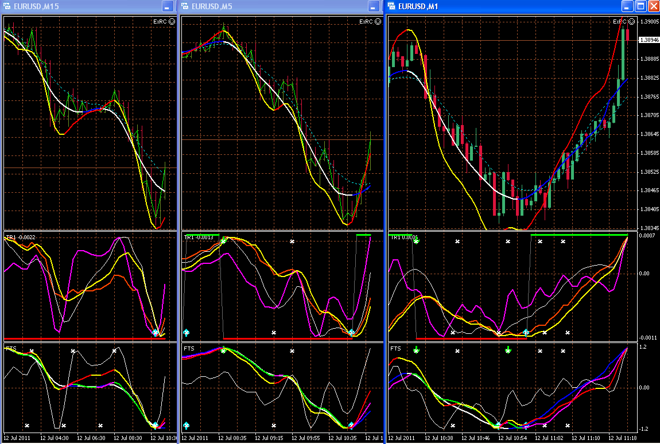Click the FTS label in M15 window

pos(11,348)
